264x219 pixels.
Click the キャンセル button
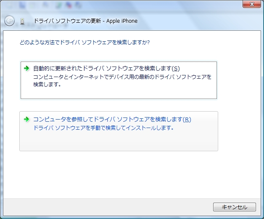tap(235, 207)
